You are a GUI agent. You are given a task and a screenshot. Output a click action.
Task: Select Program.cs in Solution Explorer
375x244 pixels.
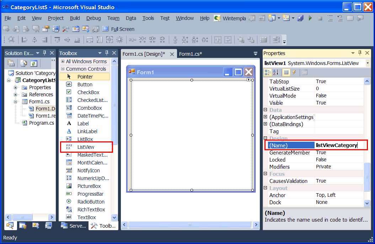pos(42,123)
